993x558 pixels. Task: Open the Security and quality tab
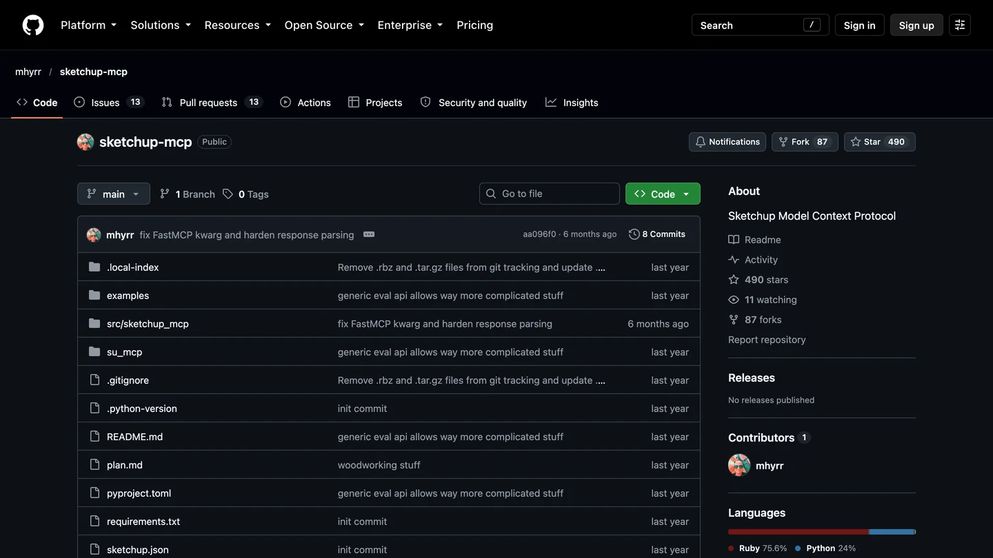[x=474, y=103]
